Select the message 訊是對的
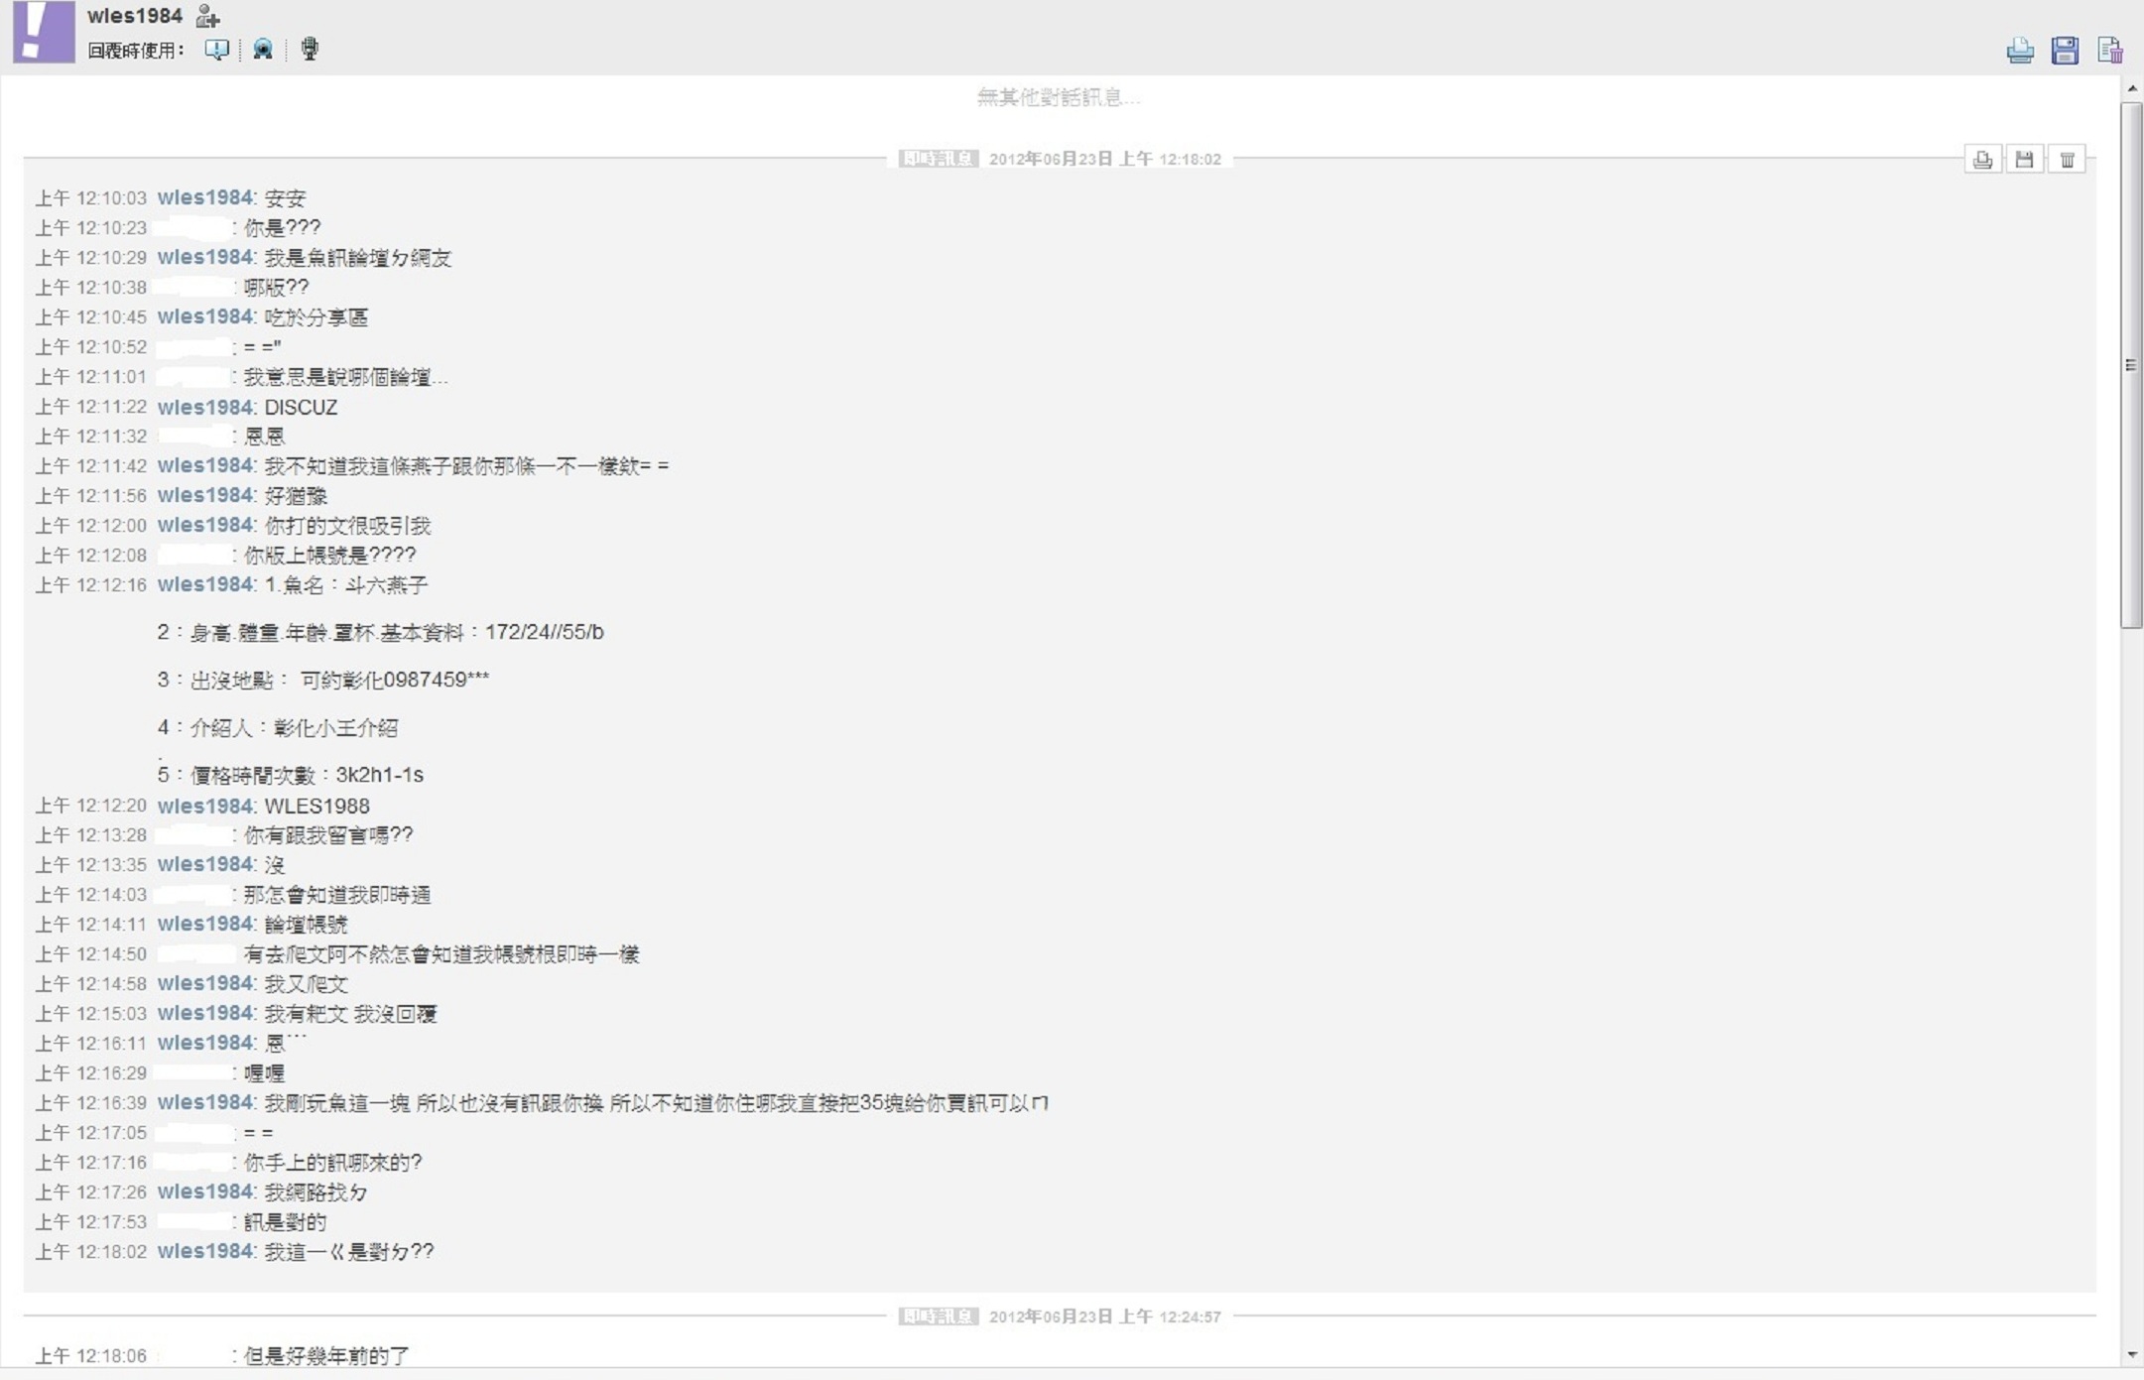Viewport: 2144px width, 1380px height. click(285, 1222)
